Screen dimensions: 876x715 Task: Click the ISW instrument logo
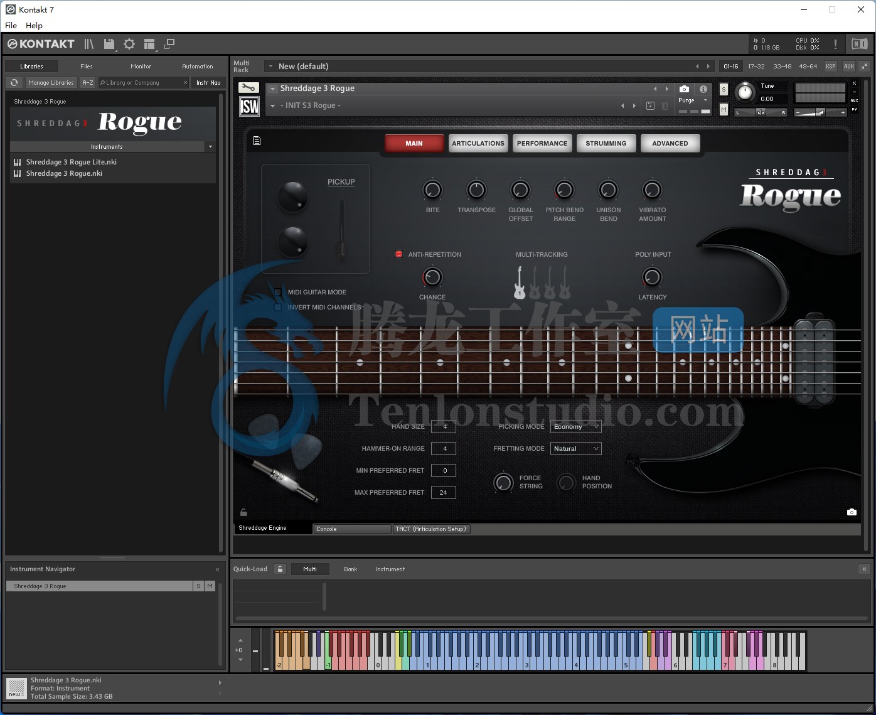(249, 107)
